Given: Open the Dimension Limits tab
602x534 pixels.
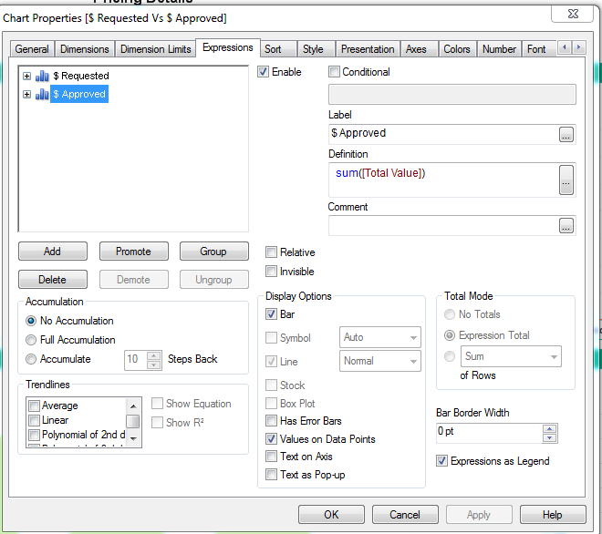Looking at the screenshot, I should pyautogui.click(x=155, y=49).
